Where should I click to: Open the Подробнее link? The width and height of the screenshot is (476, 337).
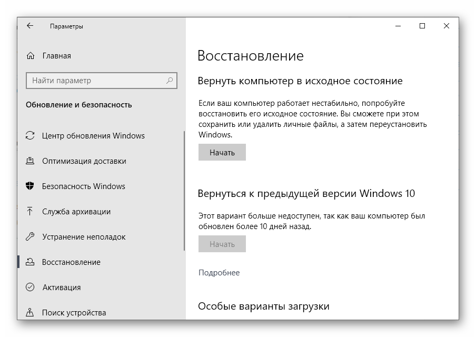click(219, 273)
